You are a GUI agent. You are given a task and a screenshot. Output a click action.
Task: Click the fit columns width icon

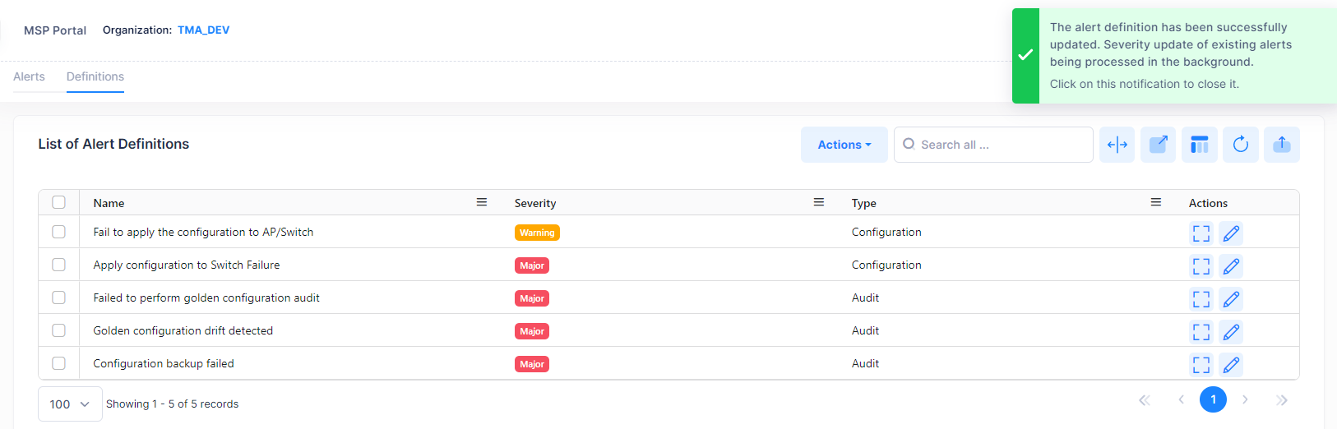coord(1117,145)
